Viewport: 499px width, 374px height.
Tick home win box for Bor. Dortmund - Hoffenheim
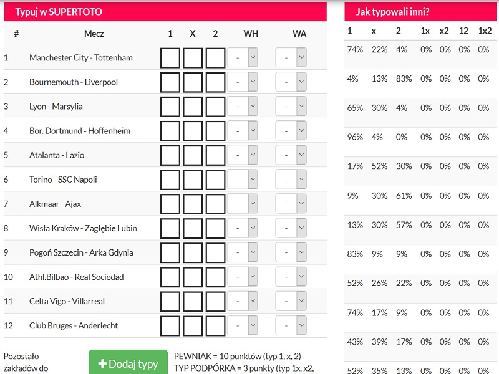[x=170, y=131]
